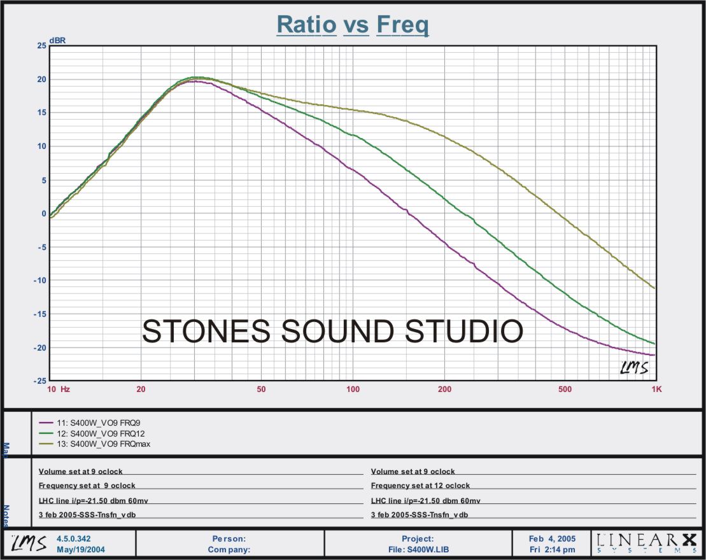Click the '50' Hz frequency-axis label
706x560 pixels.
(x=261, y=389)
